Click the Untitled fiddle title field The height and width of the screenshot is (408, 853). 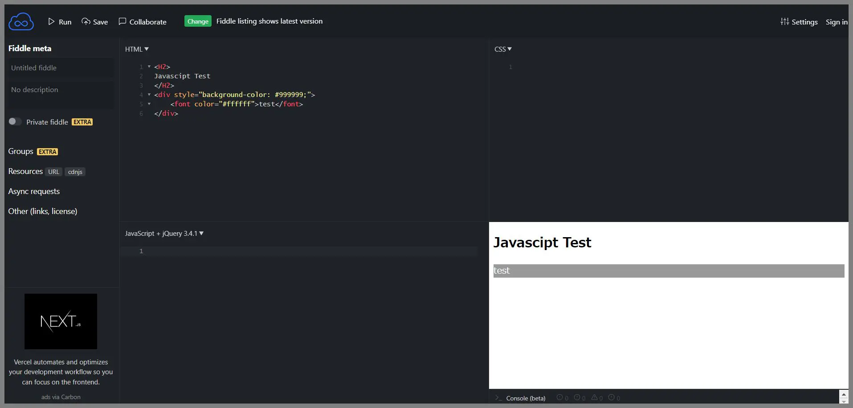tap(61, 68)
